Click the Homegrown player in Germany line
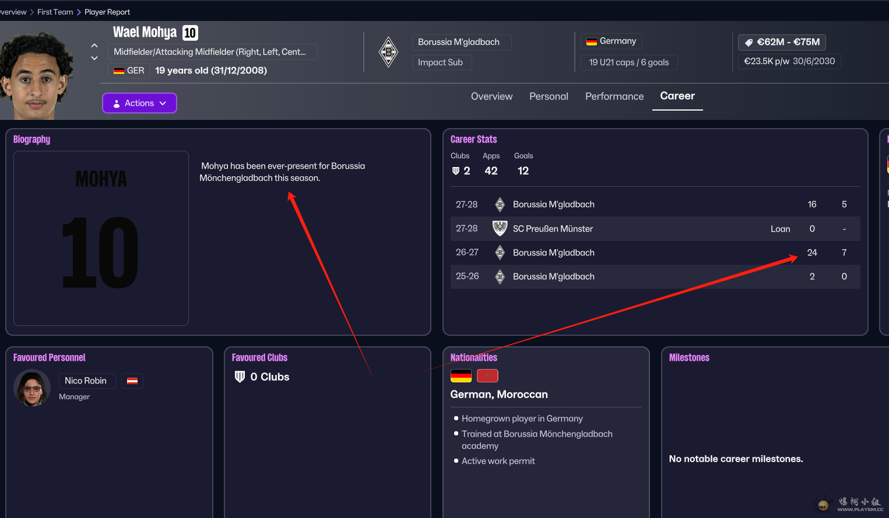 point(522,418)
